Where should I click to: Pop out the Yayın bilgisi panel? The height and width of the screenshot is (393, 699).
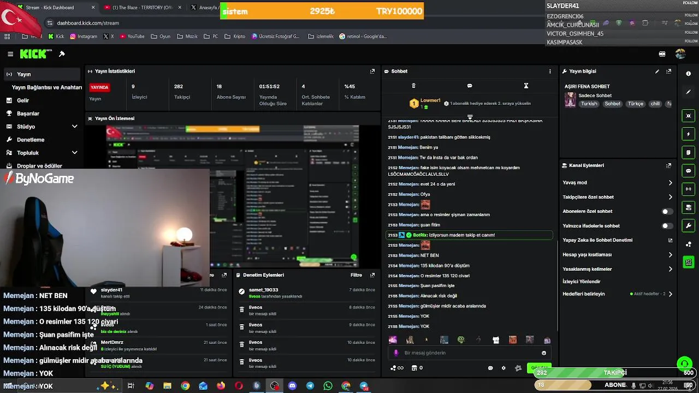click(669, 71)
